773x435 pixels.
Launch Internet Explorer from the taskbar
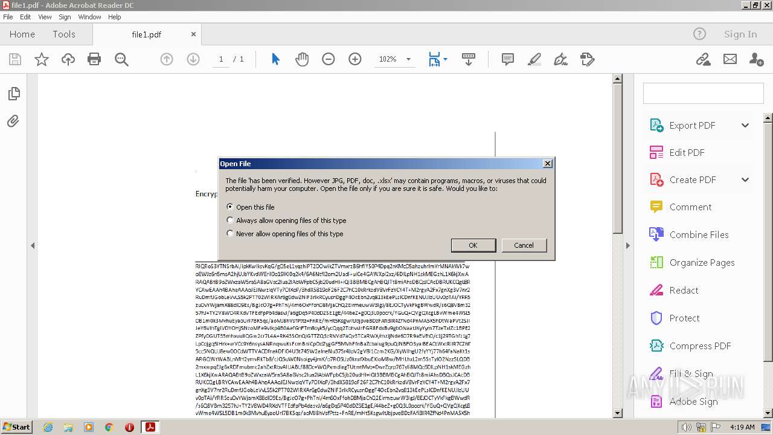(x=48, y=427)
